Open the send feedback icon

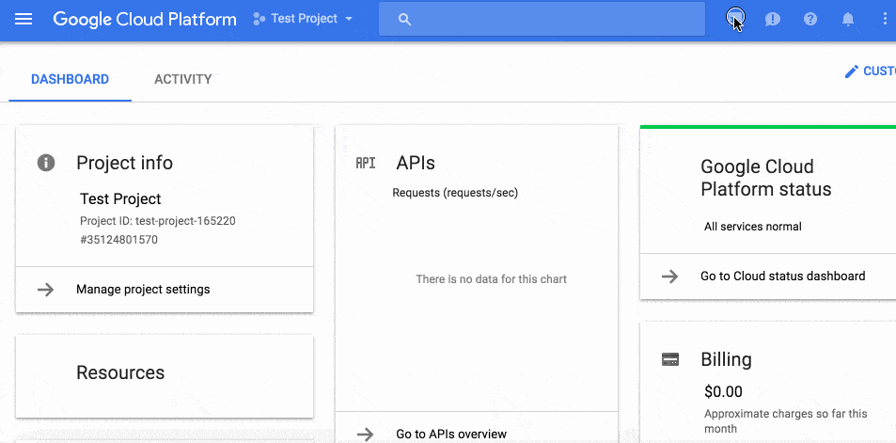(773, 19)
